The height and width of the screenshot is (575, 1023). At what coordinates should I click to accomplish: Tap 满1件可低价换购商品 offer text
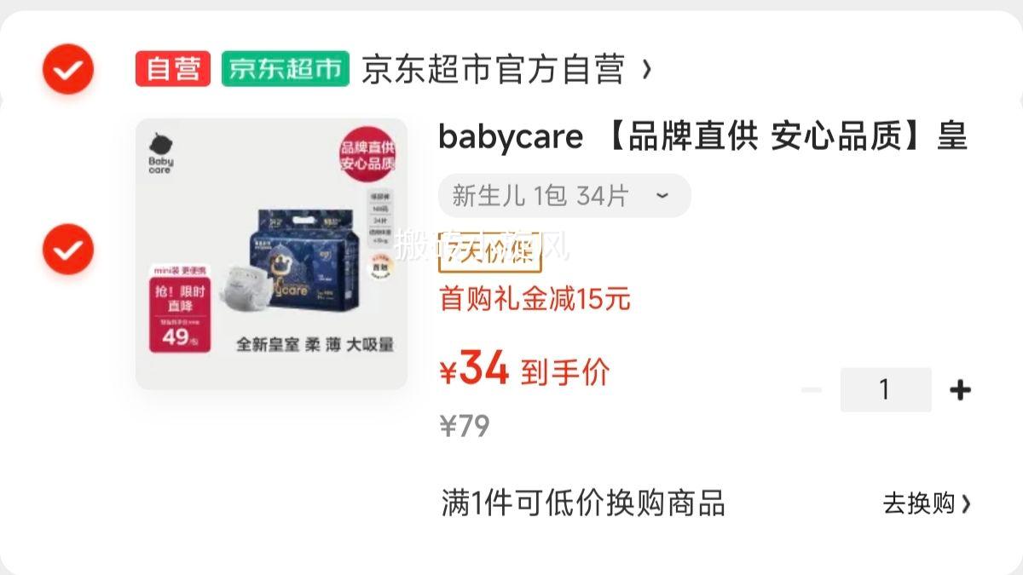pos(583,503)
